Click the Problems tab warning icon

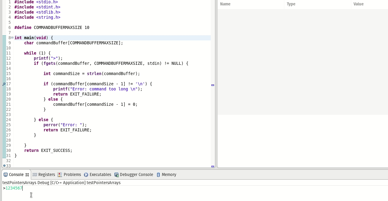(x=60, y=174)
